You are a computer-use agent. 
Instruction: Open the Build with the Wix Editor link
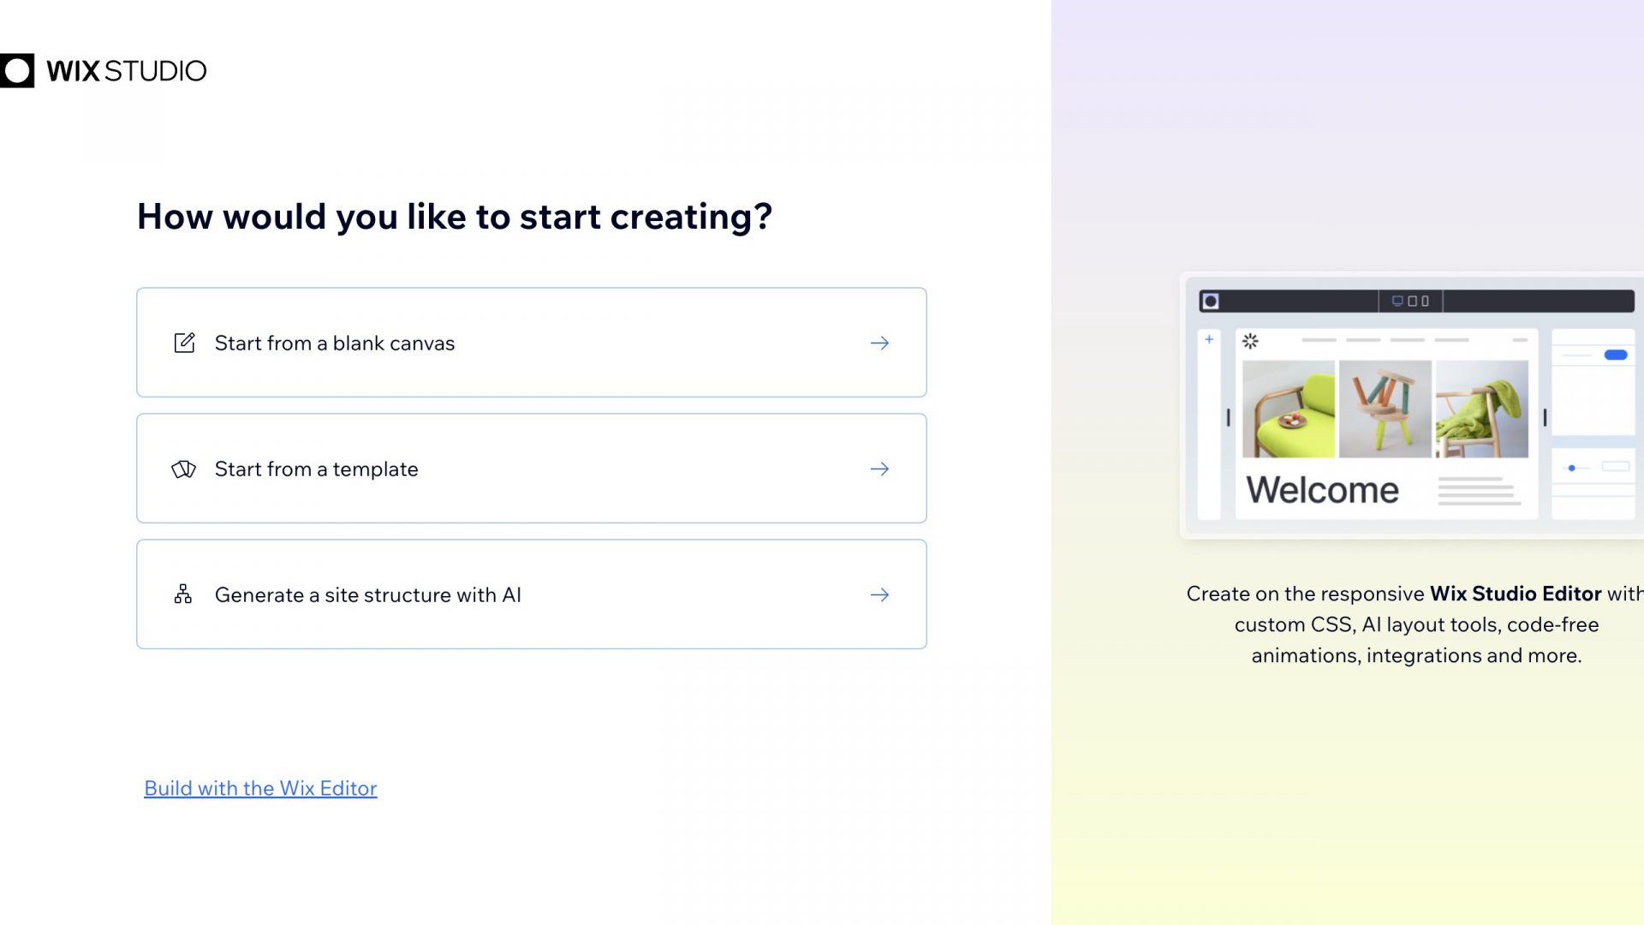pyautogui.click(x=260, y=788)
